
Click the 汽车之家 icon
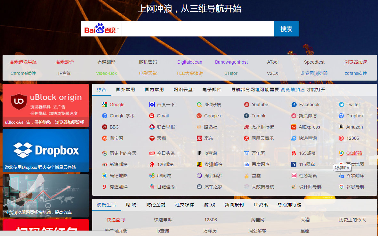[199, 187]
